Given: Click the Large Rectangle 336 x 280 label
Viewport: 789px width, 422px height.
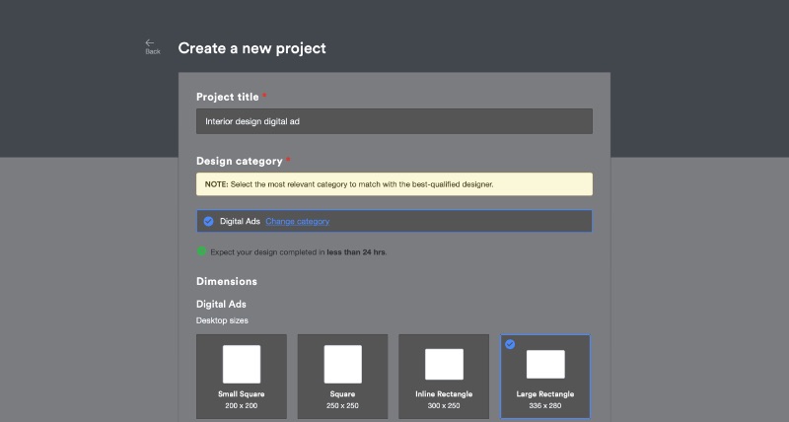Looking at the screenshot, I should [545, 399].
